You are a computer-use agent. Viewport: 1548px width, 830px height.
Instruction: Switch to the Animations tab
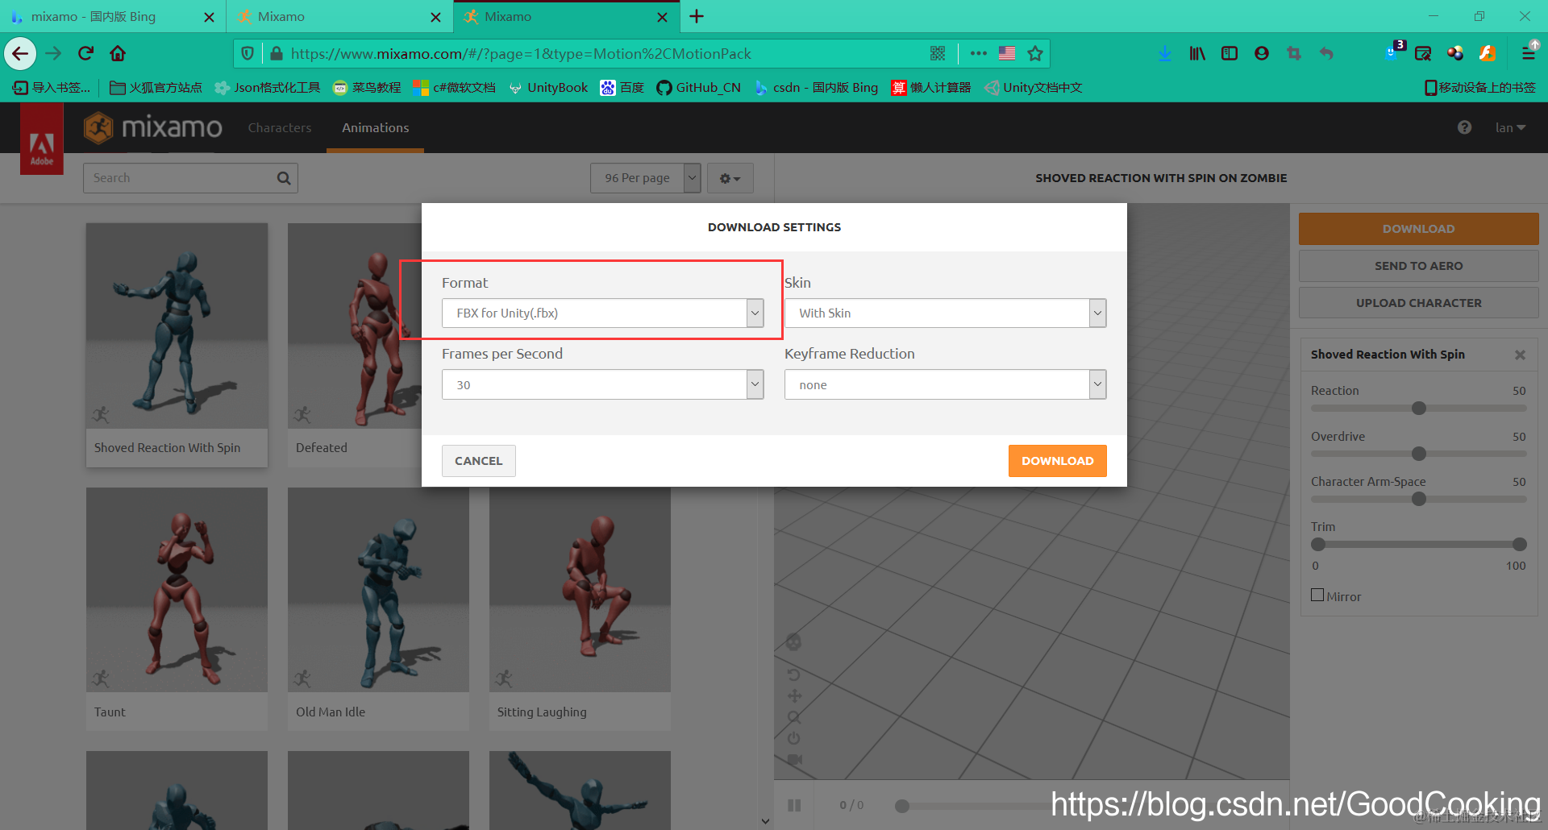pyautogui.click(x=375, y=127)
